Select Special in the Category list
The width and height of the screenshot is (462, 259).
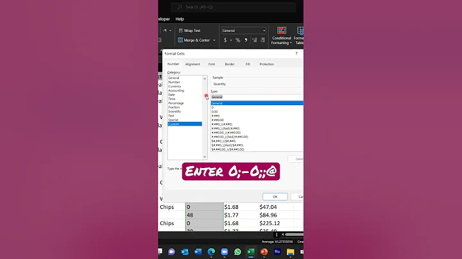pos(185,120)
